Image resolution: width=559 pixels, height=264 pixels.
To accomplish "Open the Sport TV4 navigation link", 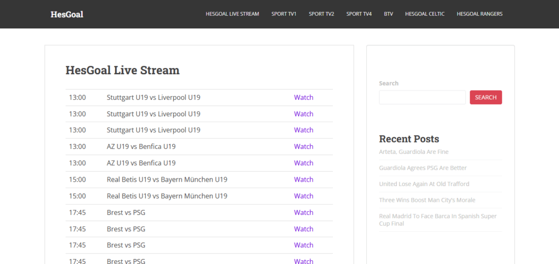I will pos(359,14).
